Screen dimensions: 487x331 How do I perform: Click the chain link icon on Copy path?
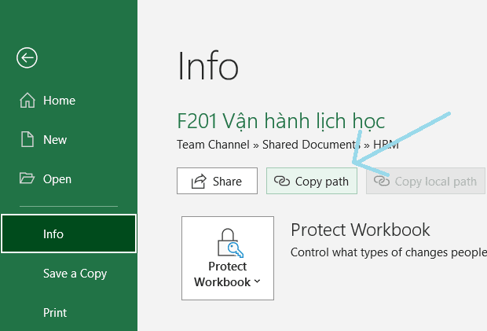(282, 181)
